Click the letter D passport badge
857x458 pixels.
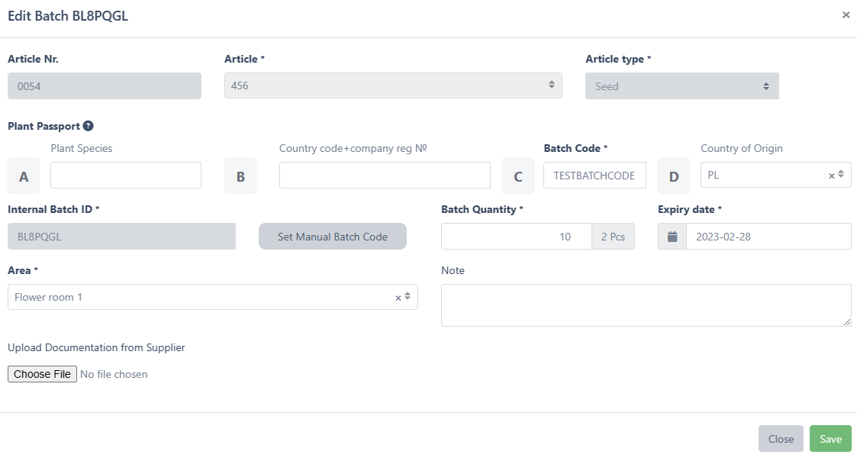click(x=674, y=176)
